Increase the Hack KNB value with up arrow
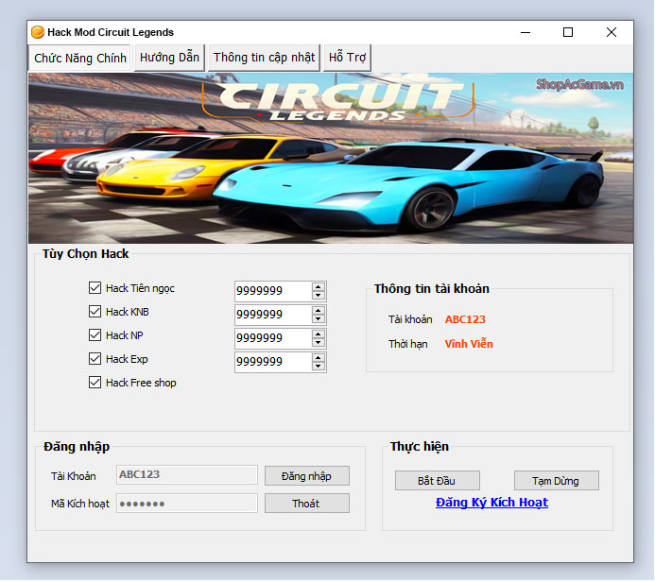 (x=319, y=310)
